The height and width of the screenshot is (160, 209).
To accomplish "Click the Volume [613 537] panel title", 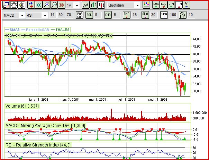I will [x=22, y=106].
